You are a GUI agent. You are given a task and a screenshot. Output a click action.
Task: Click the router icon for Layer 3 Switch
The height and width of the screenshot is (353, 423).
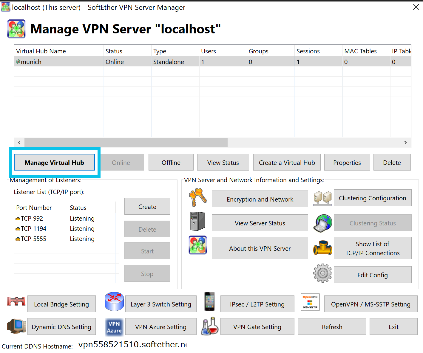click(x=114, y=301)
